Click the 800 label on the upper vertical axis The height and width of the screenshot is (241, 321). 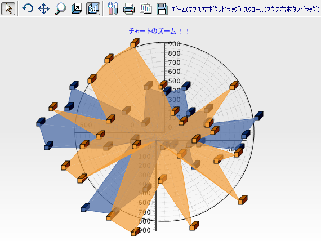[174, 53]
